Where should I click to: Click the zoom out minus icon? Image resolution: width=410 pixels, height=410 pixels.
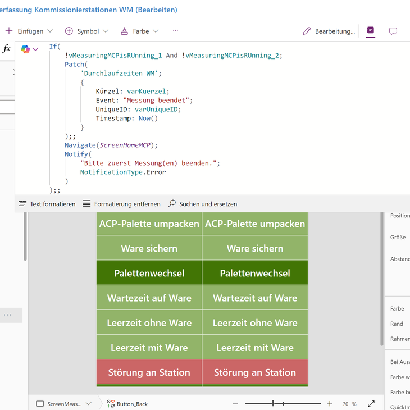point(235,404)
